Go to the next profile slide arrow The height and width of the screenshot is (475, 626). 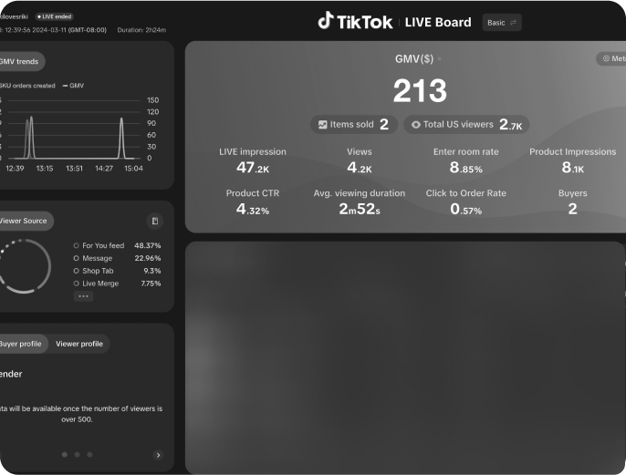[x=158, y=455]
